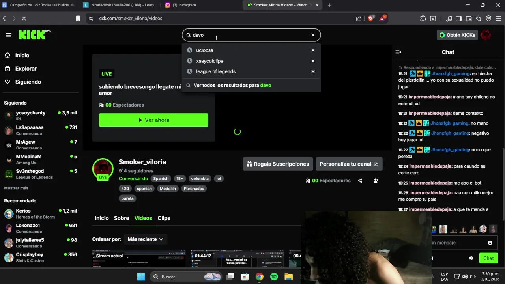Open the user profile avatar menu

486,35
